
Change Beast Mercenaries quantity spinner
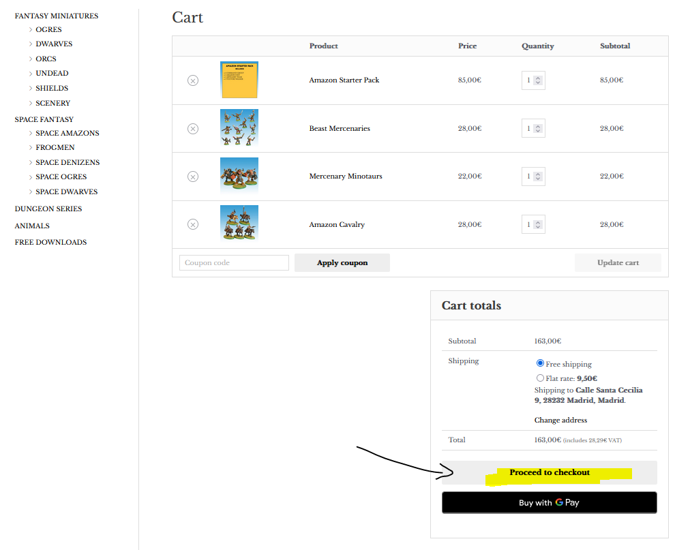pos(538,128)
